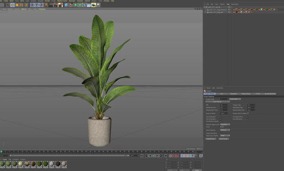Toggle the Linear Workflow checkbox
The image size is (284, 171).
click(x=221, y=133)
